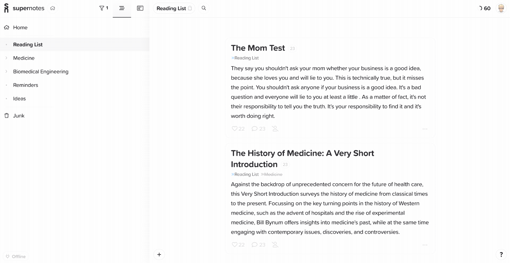Expand the Medicine tree item

point(6,58)
